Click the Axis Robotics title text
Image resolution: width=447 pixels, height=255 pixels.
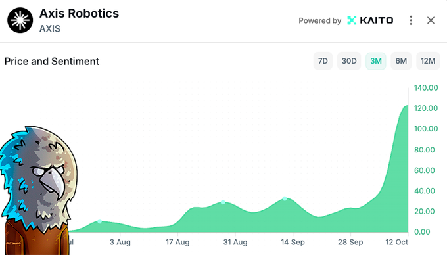tap(80, 13)
